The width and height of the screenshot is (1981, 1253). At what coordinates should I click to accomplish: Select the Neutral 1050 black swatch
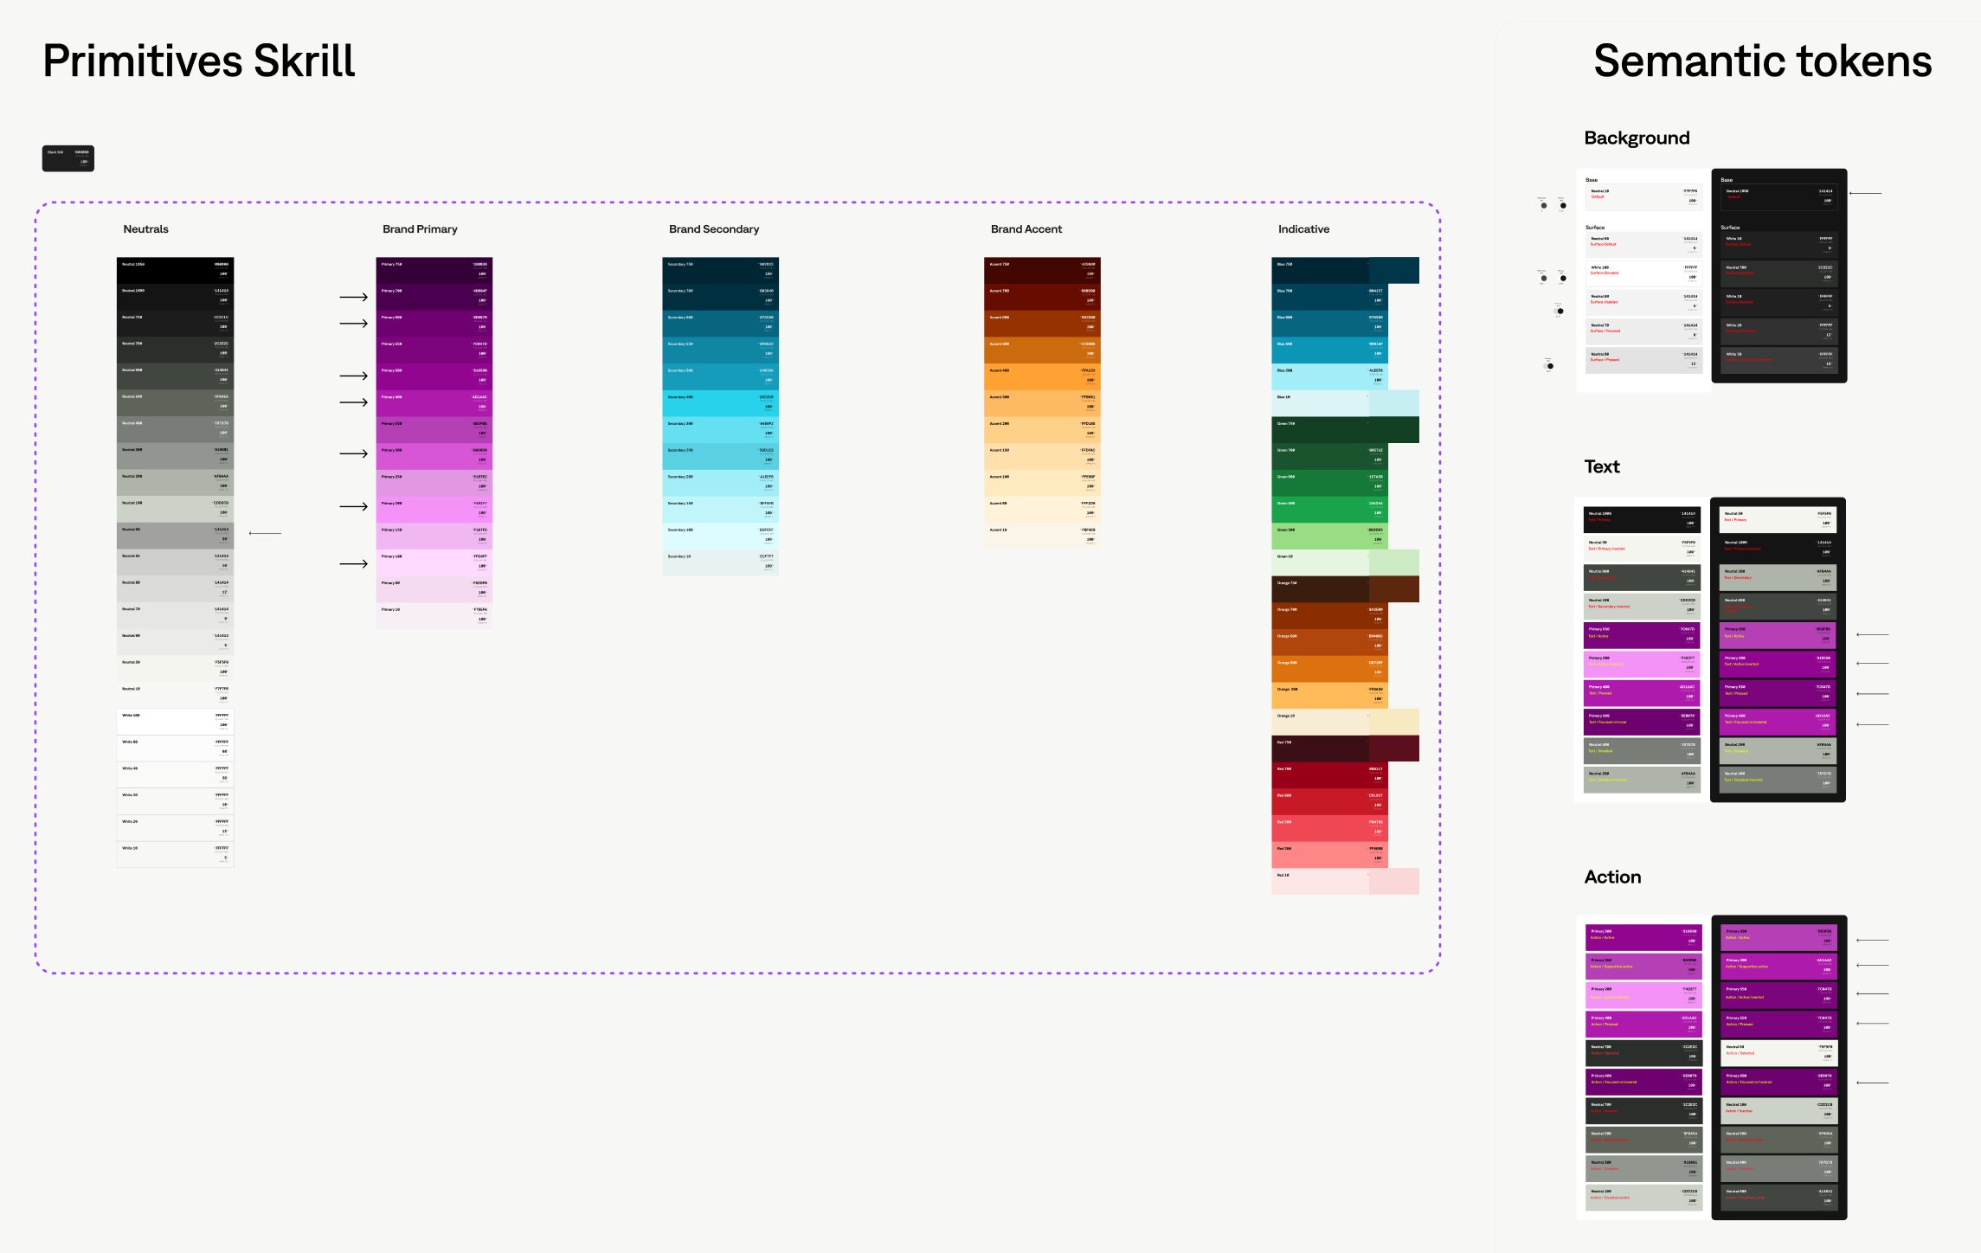[175, 270]
